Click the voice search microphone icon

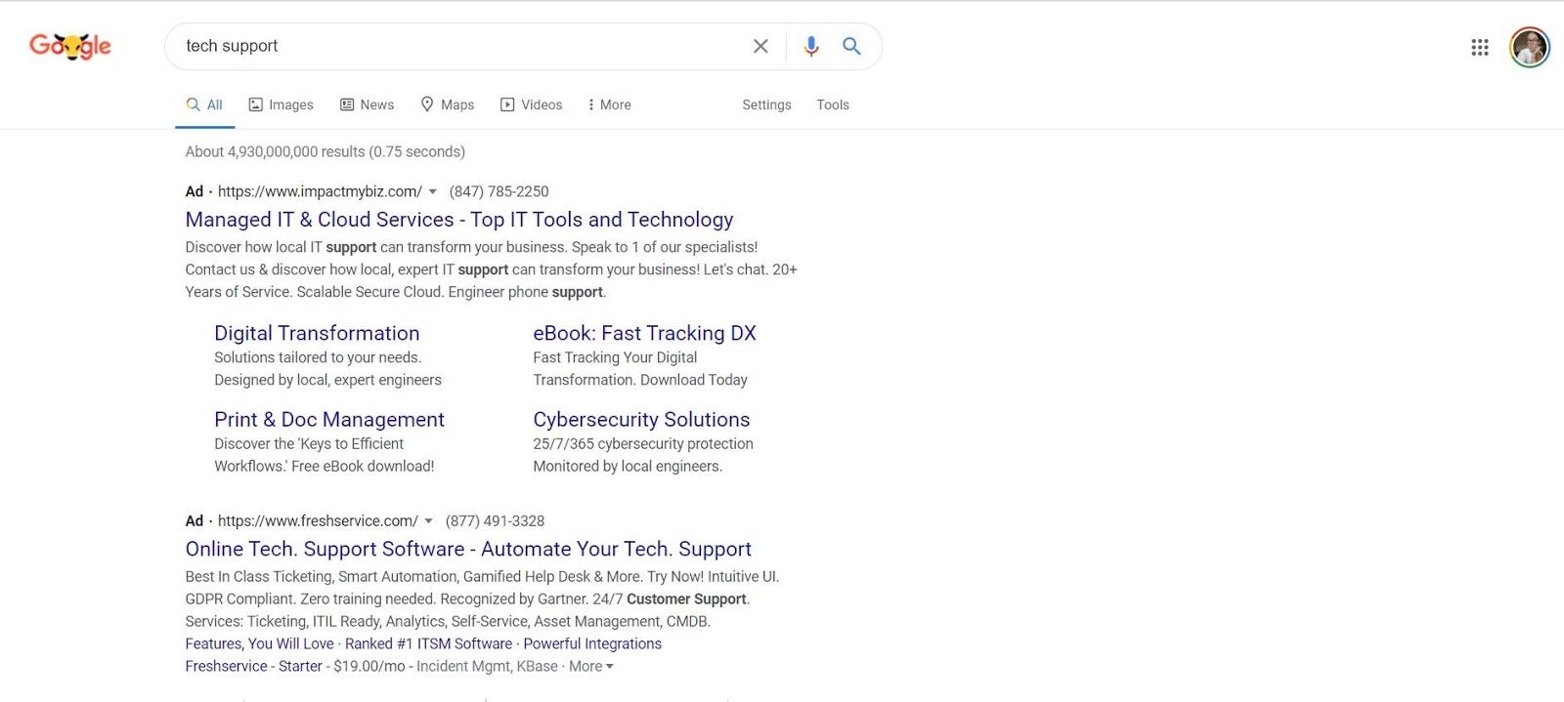pos(810,45)
